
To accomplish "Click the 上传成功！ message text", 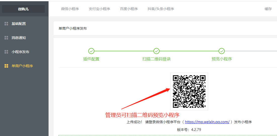I will click(134, 122).
